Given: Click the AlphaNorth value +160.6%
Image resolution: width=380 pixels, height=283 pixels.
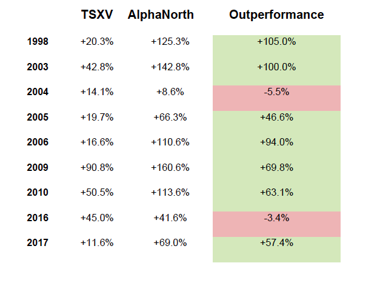Looking at the screenshot, I should coord(170,167).
